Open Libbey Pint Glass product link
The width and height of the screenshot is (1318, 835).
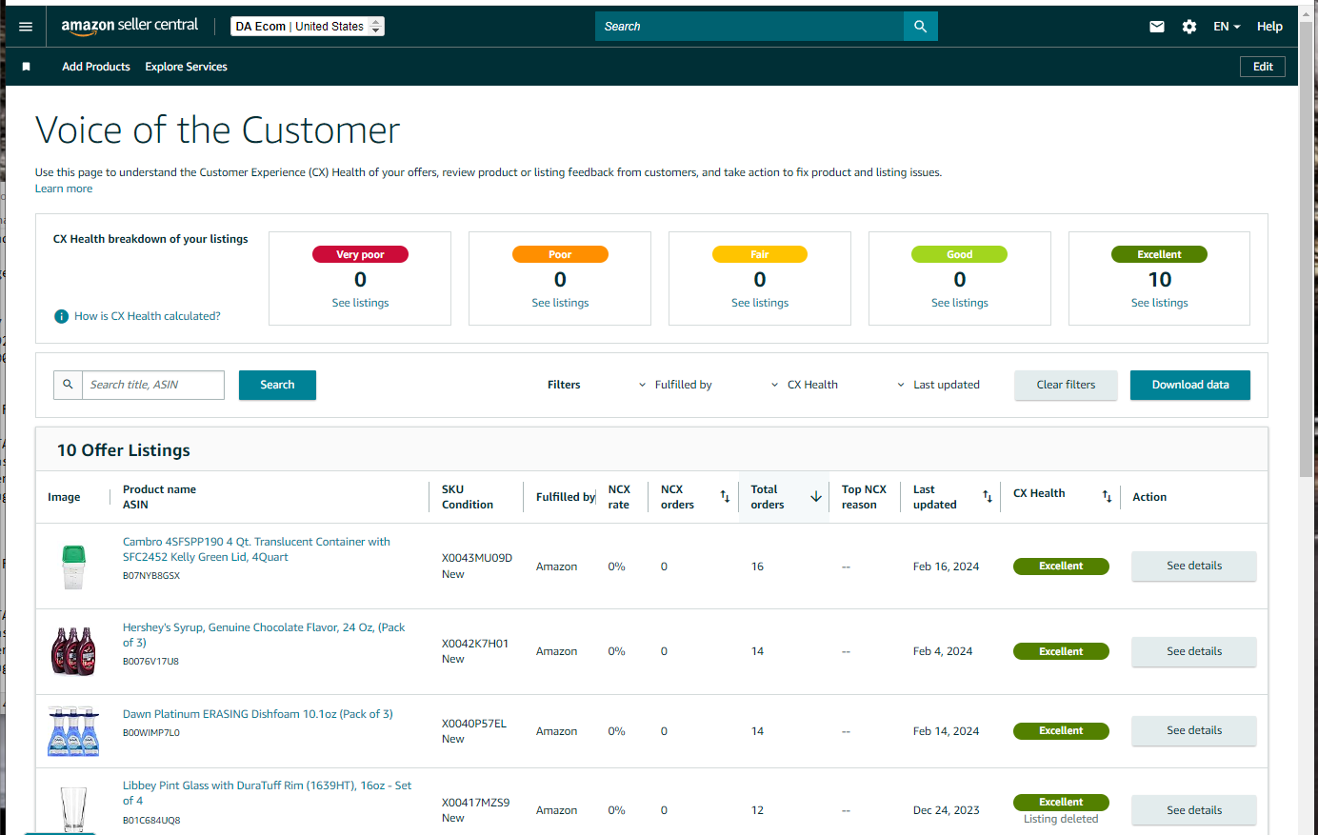[x=267, y=793]
